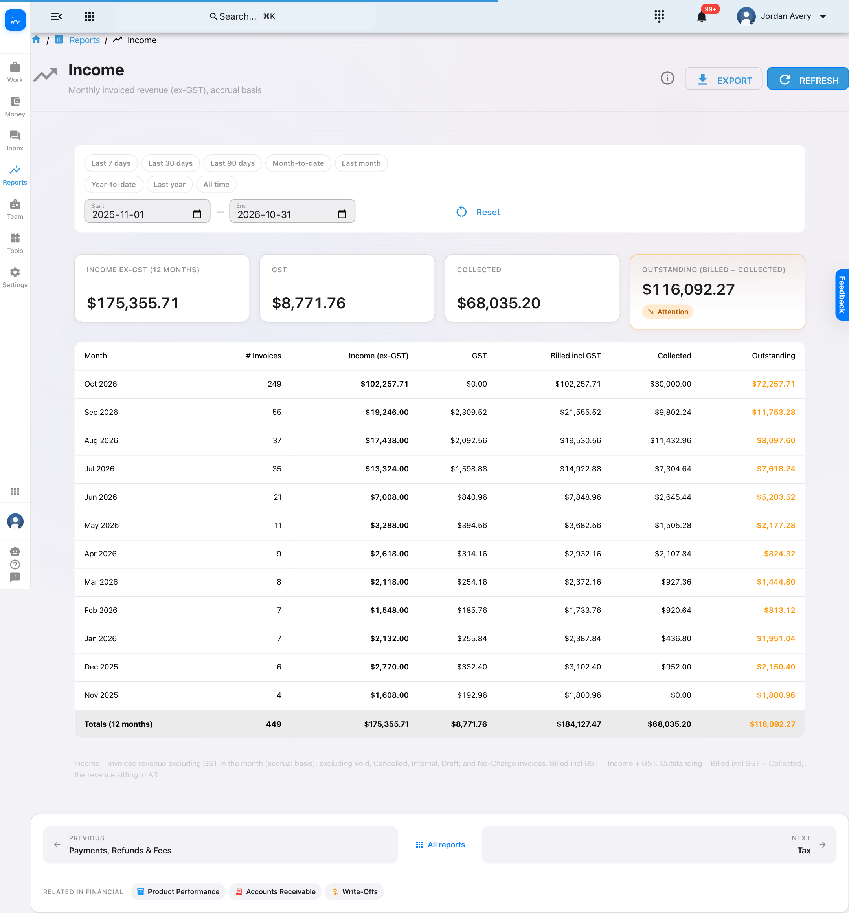Open Accounts Receivable related report
Screen dimensions: 849x913
tap(275, 891)
